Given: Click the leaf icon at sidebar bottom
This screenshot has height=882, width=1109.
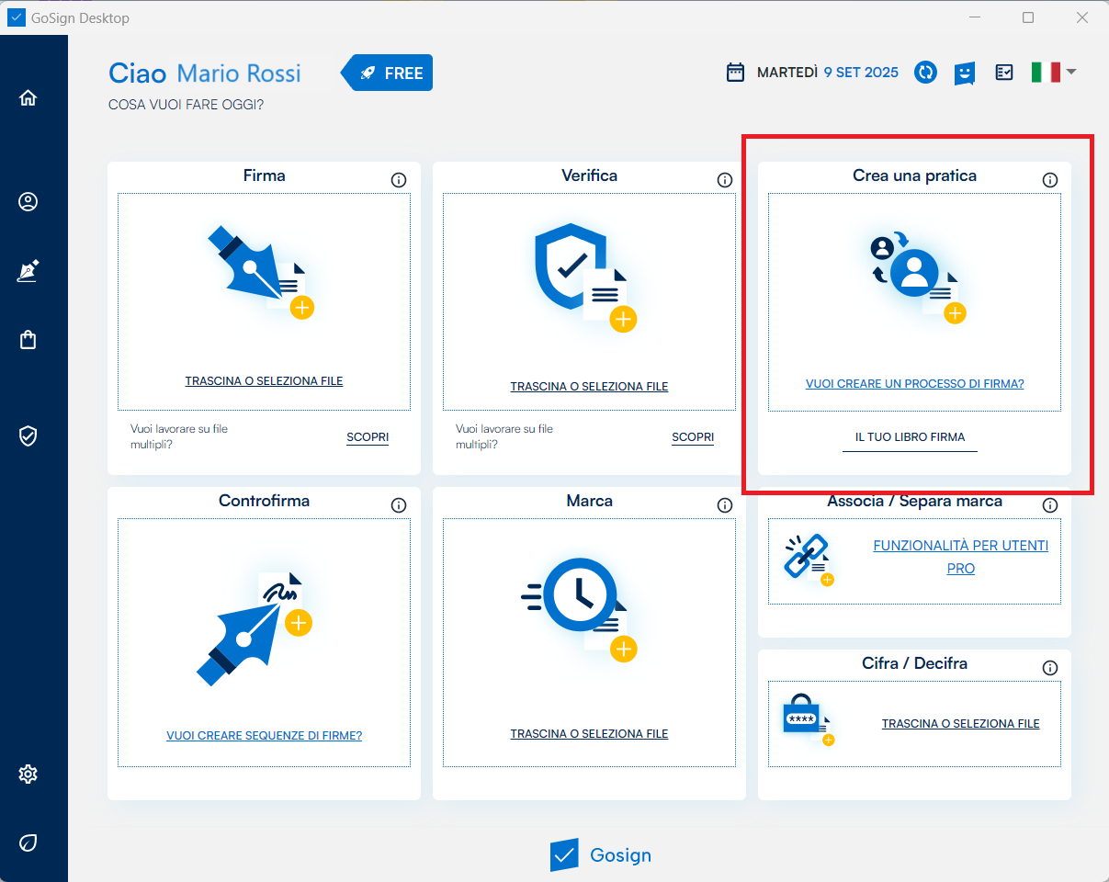Looking at the screenshot, I should coord(28,842).
